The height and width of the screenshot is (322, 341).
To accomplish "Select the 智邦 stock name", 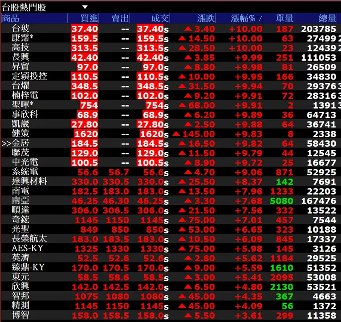I will click(x=20, y=296).
